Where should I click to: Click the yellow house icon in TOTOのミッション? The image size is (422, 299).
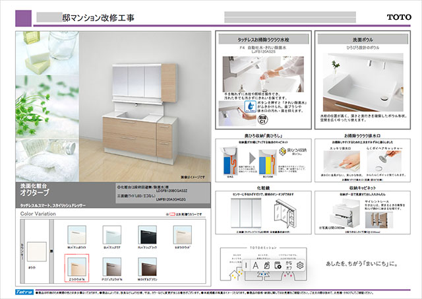(234, 275)
